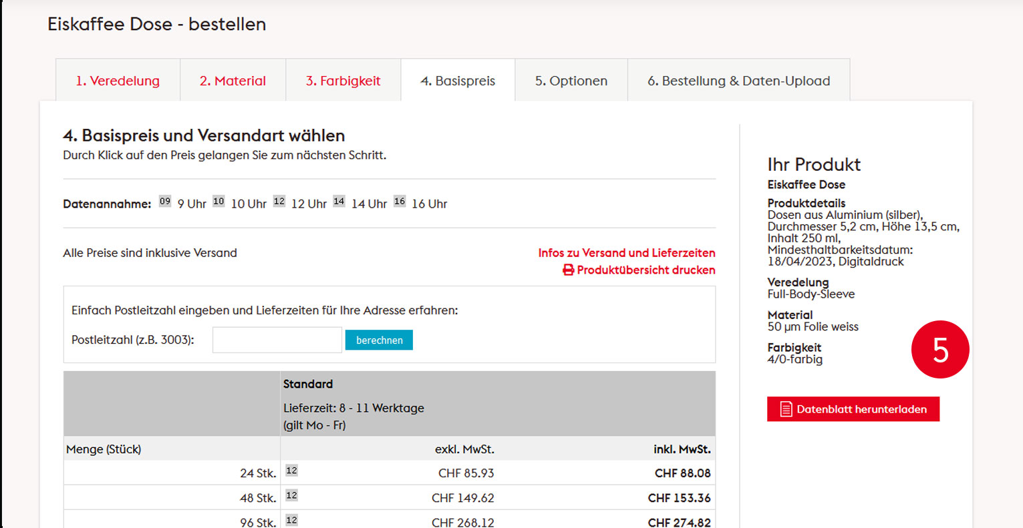The width and height of the screenshot is (1023, 528).
Task: Open the 1. Veredelung tab
Action: click(118, 81)
